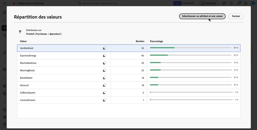Select the discount row
257x130 pixels.
(x=128, y=85)
